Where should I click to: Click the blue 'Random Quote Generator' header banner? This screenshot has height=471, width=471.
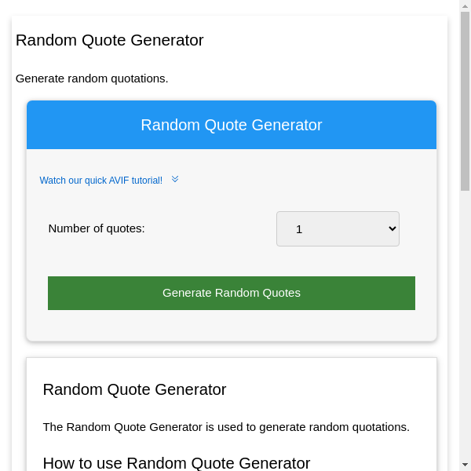pyautogui.click(x=232, y=125)
